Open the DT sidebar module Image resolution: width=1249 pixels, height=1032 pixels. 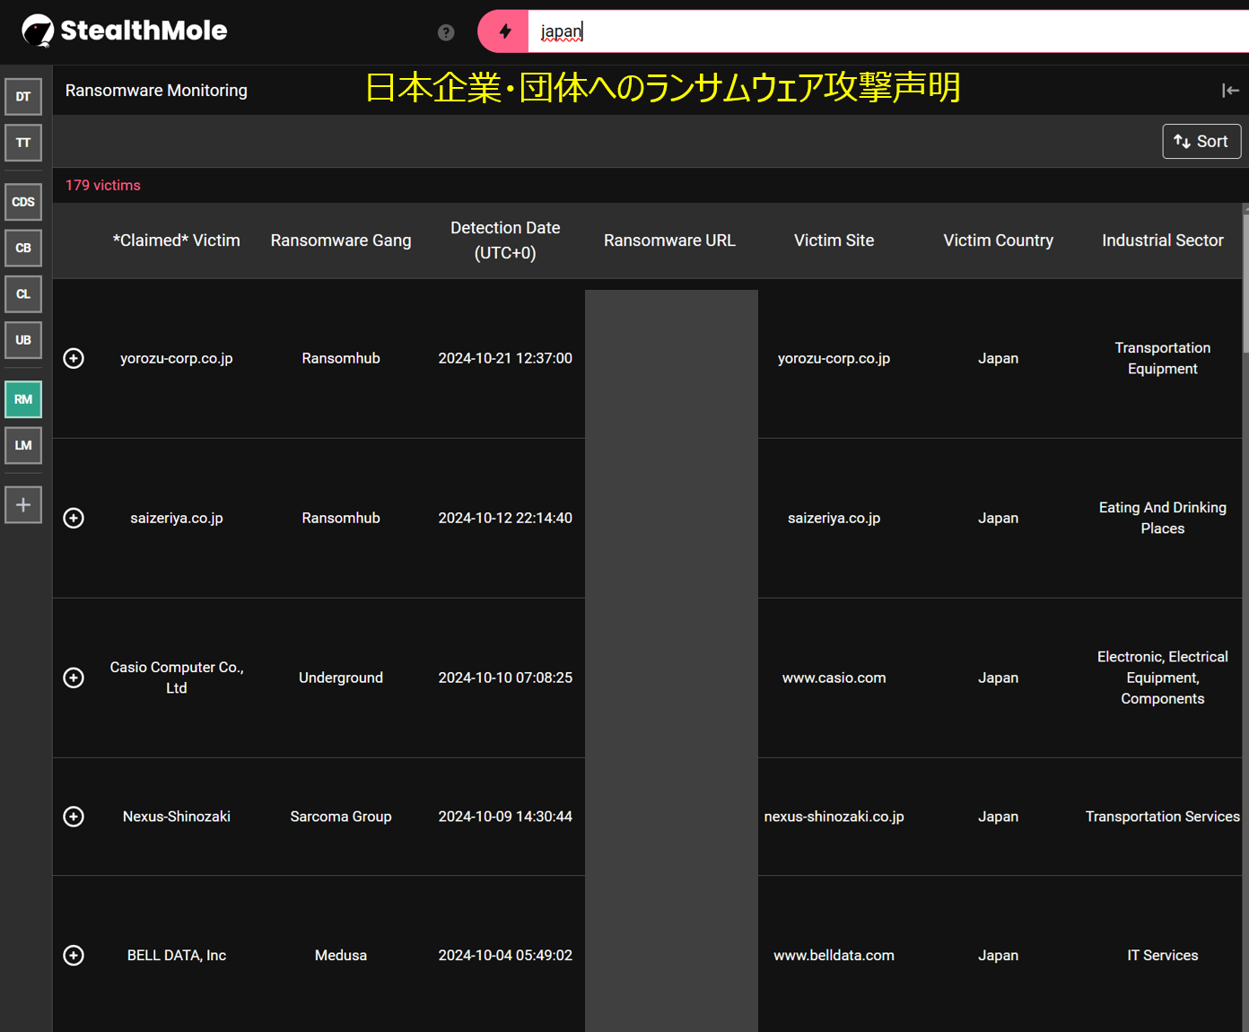click(x=23, y=97)
